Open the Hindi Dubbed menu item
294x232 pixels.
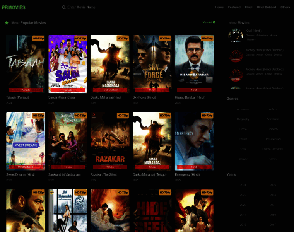coord(266,7)
